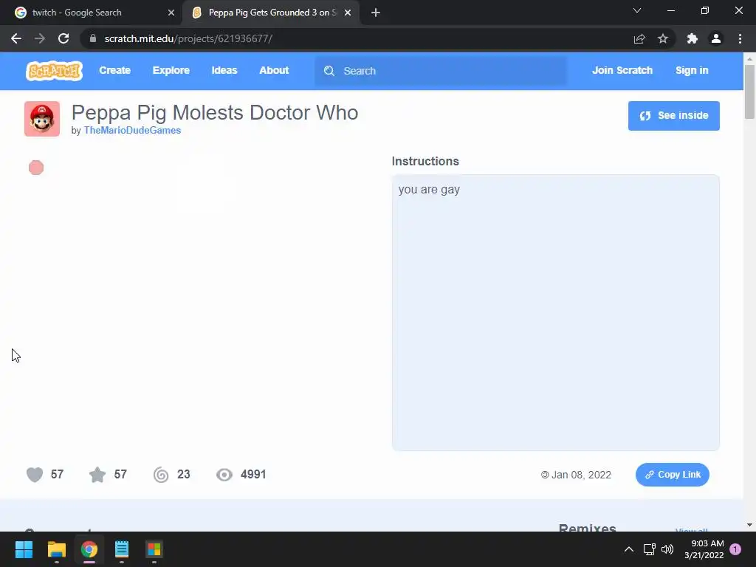This screenshot has height=567, width=756.
Task: Click the network tray icon
Action: (649, 549)
